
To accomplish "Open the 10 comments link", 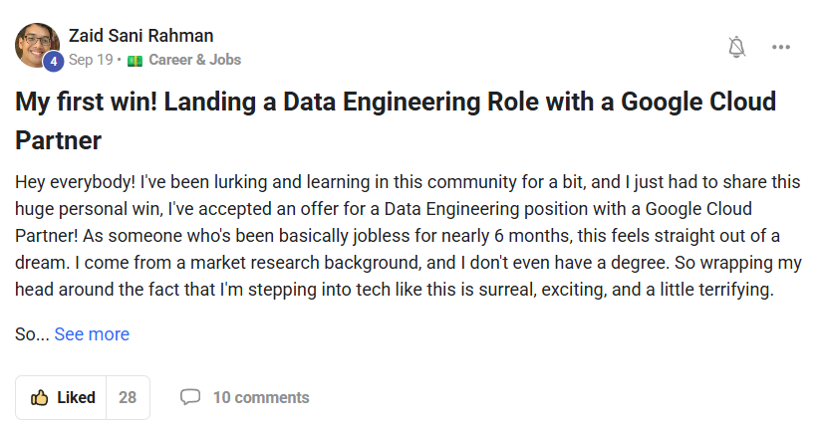I will pos(261,398).
